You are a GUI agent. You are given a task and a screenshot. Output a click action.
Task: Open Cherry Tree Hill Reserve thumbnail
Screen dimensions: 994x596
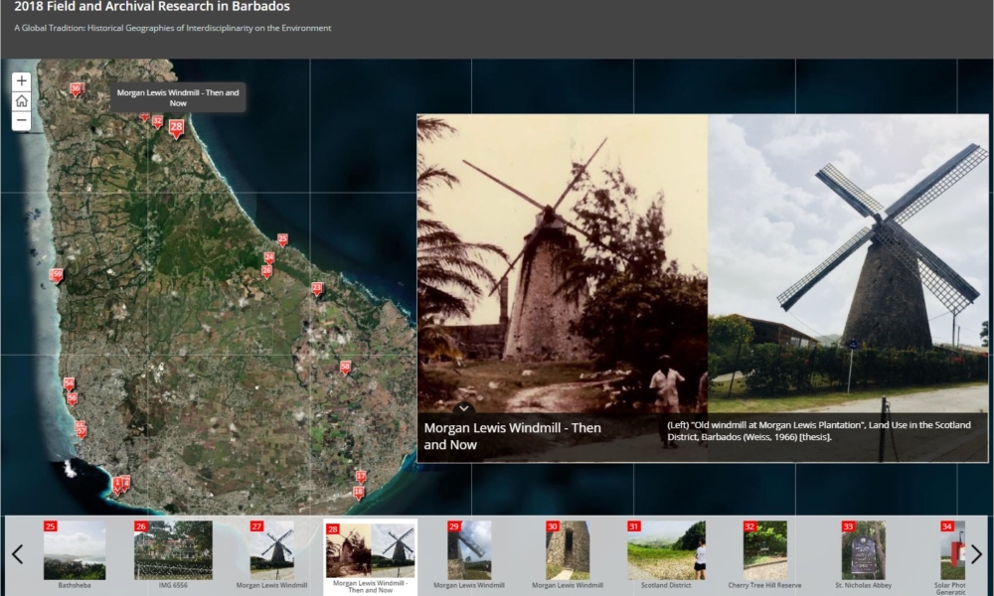764,552
